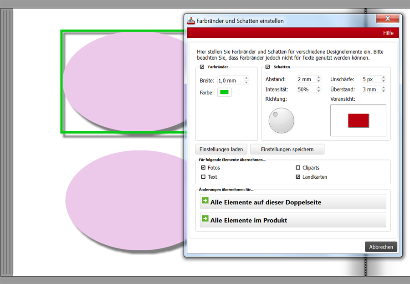Click the Breite input field
Image resolution: width=410 pixels, height=284 pixels.
231,80
